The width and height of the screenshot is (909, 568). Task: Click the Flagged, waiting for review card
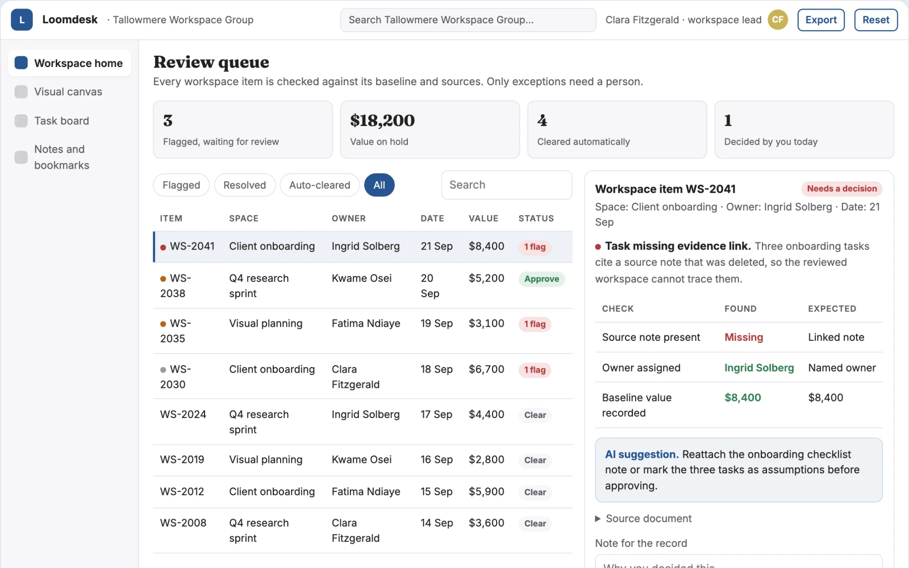click(x=243, y=130)
